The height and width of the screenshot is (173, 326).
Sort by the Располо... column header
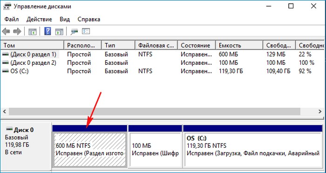pyautogui.click(x=82, y=45)
